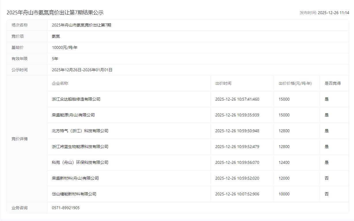Click company 荣盛新材料(舟山)有限公司
Screen dimensions: 354x221
coord(75,178)
